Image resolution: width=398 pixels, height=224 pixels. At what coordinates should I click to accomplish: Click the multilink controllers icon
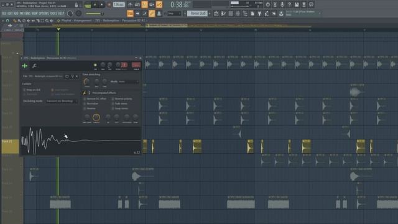tap(159, 14)
